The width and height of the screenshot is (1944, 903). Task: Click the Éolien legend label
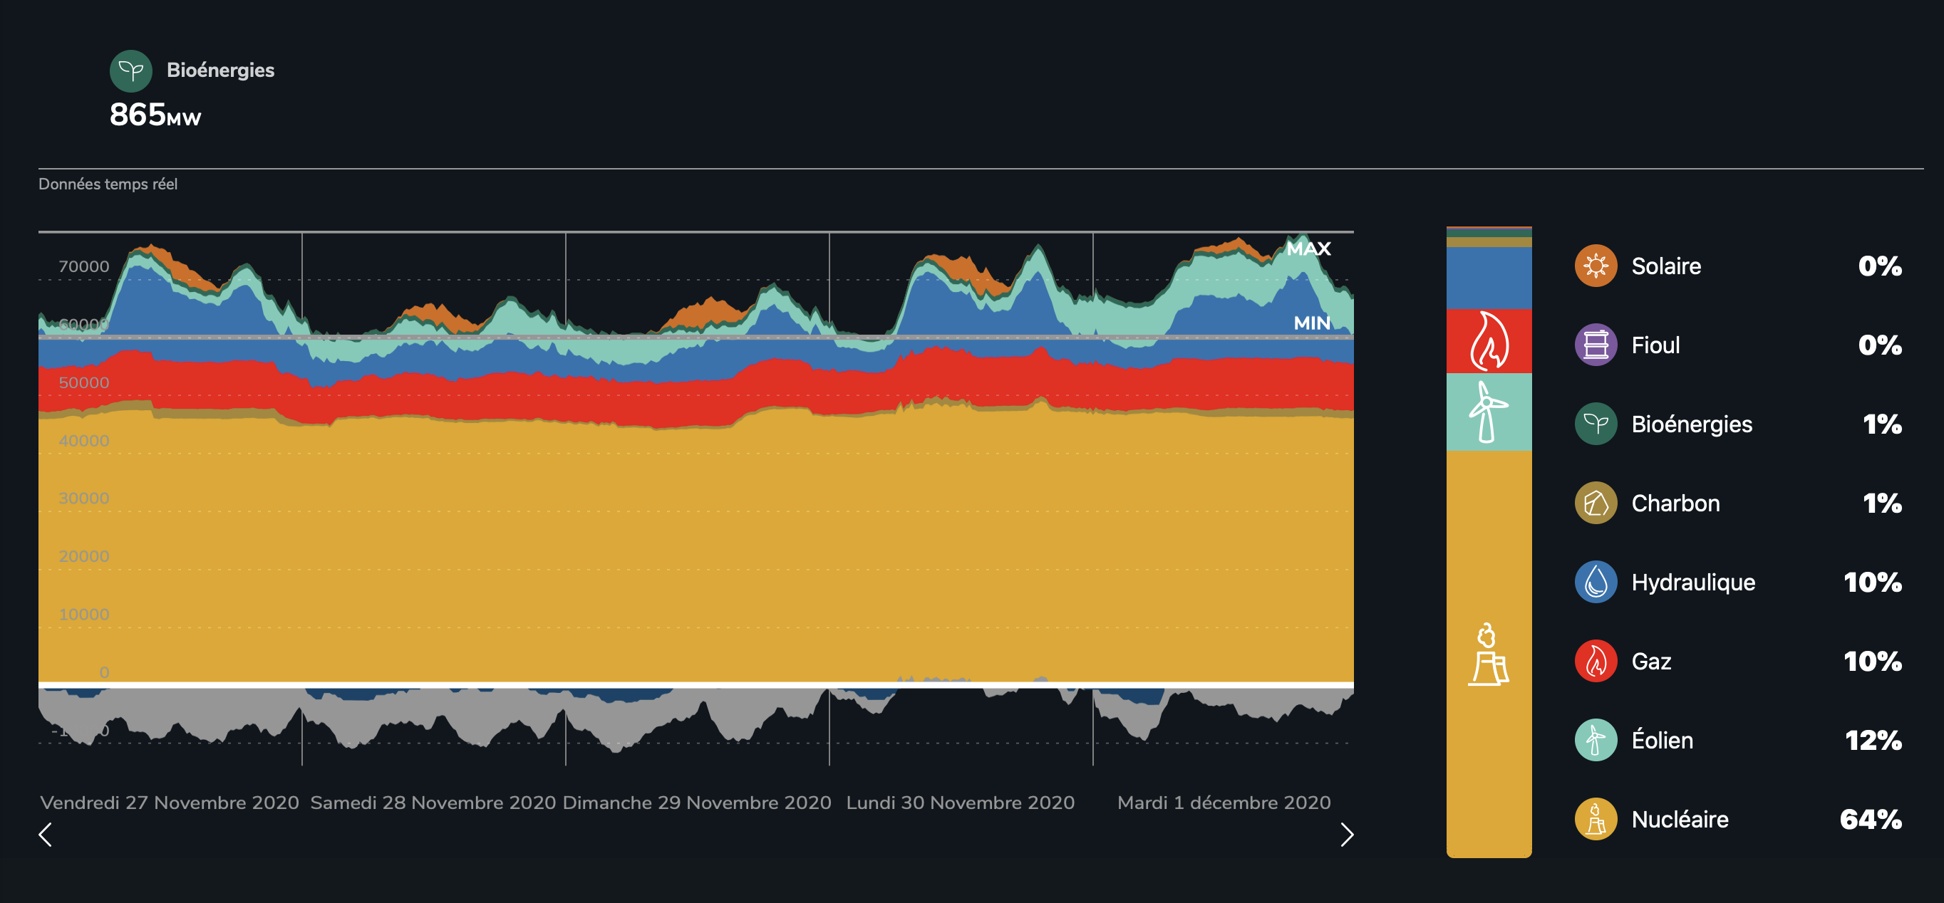click(1662, 740)
